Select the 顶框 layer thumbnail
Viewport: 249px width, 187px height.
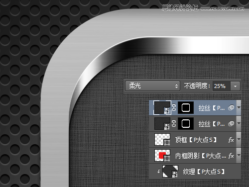point(162,139)
